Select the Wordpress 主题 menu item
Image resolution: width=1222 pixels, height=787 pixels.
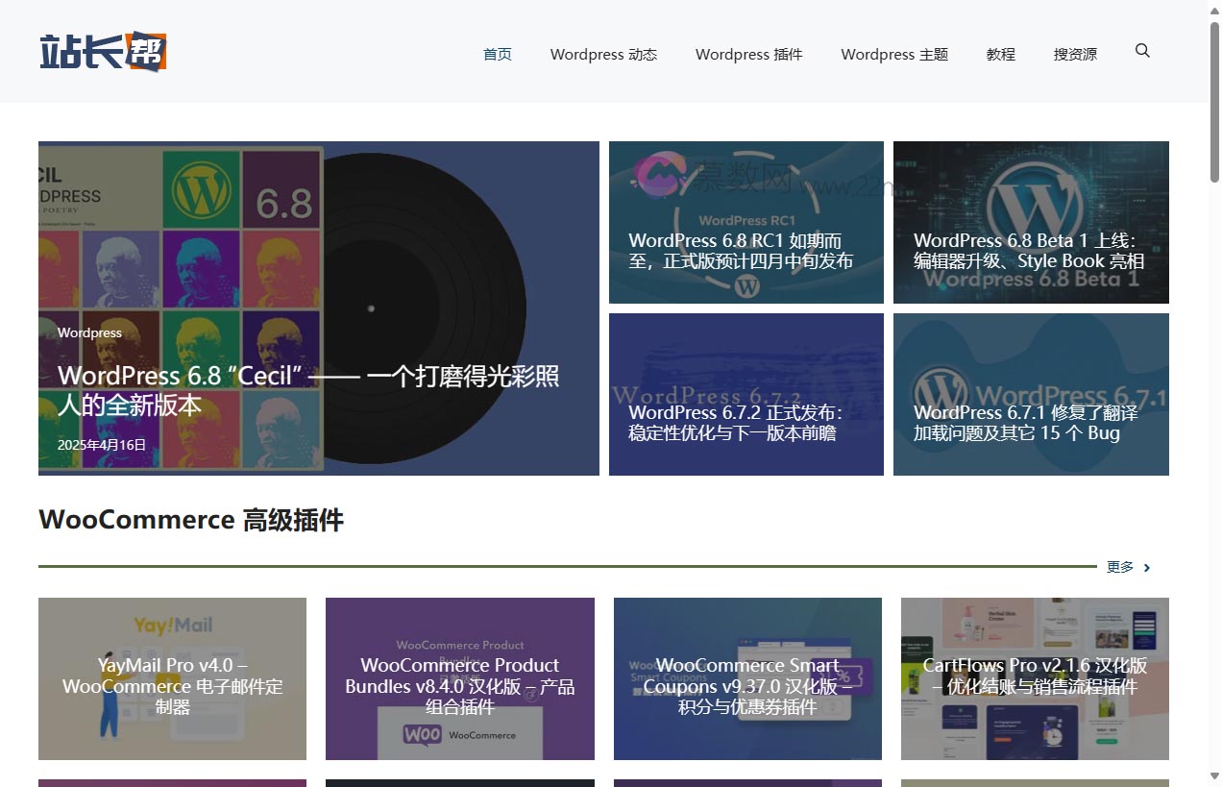point(894,55)
